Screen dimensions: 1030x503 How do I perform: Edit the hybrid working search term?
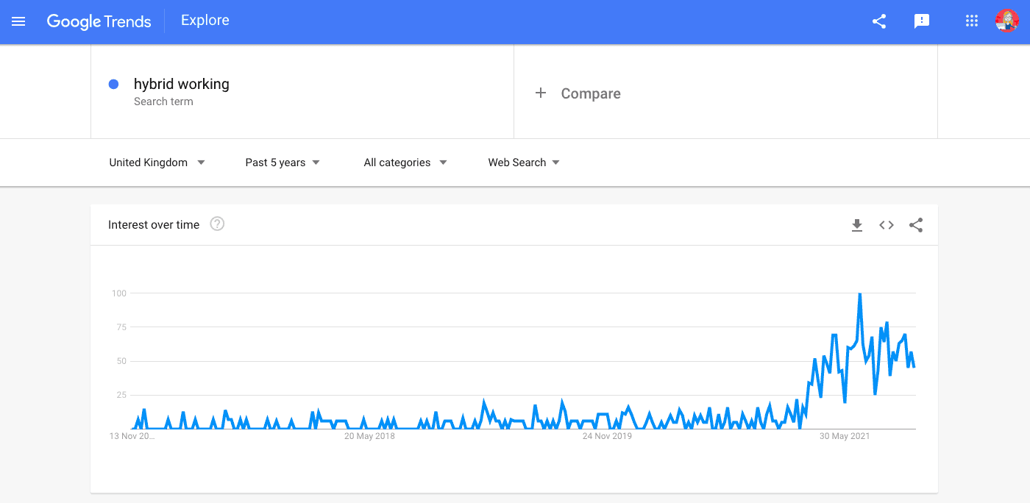182,85
